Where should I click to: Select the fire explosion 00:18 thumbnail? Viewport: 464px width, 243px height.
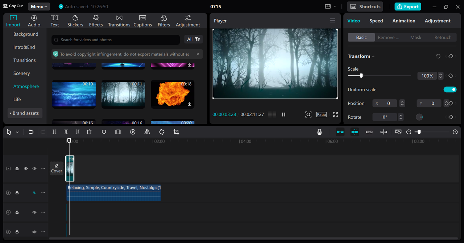pos(173,94)
